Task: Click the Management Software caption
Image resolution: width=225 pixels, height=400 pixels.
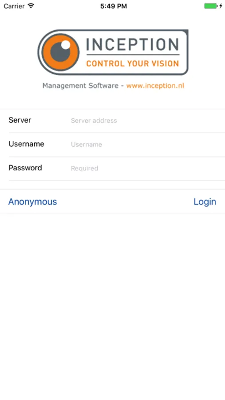Action: pos(80,85)
